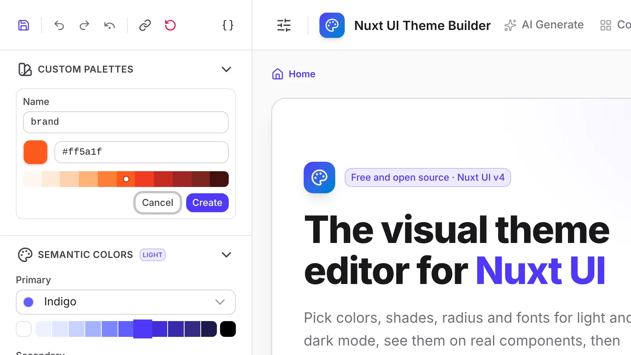Screen dimensions: 631x355
Task: Click the save theme icon
Action: pyautogui.click(x=24, y=25)
